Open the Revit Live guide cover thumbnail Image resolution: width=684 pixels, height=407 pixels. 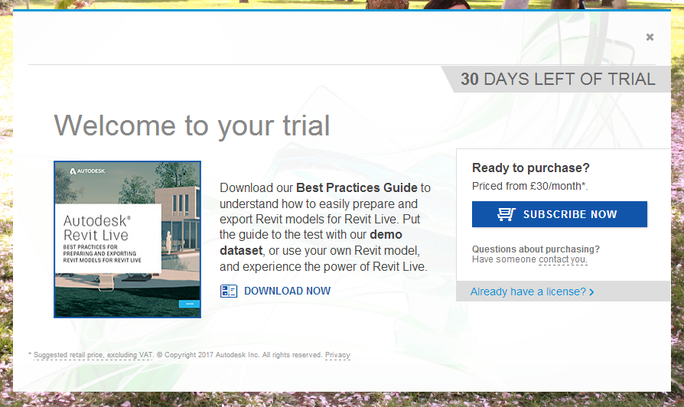coord(127,239)
